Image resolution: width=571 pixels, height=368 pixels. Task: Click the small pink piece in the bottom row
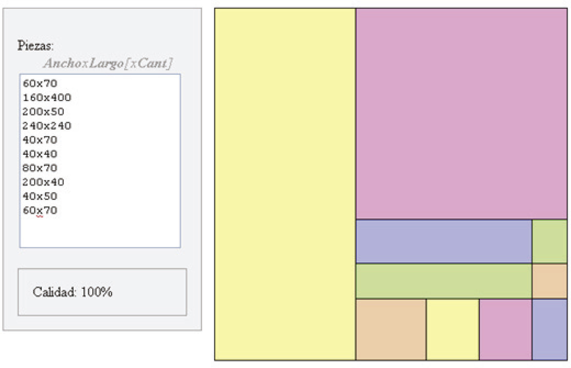505,330
